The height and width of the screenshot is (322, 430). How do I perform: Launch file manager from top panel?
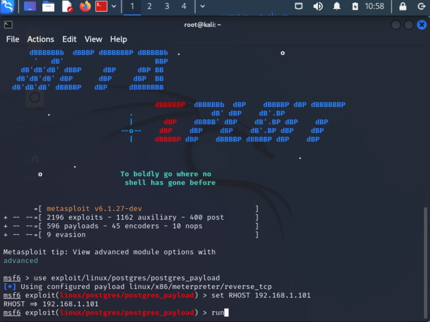tap(48, 6)
